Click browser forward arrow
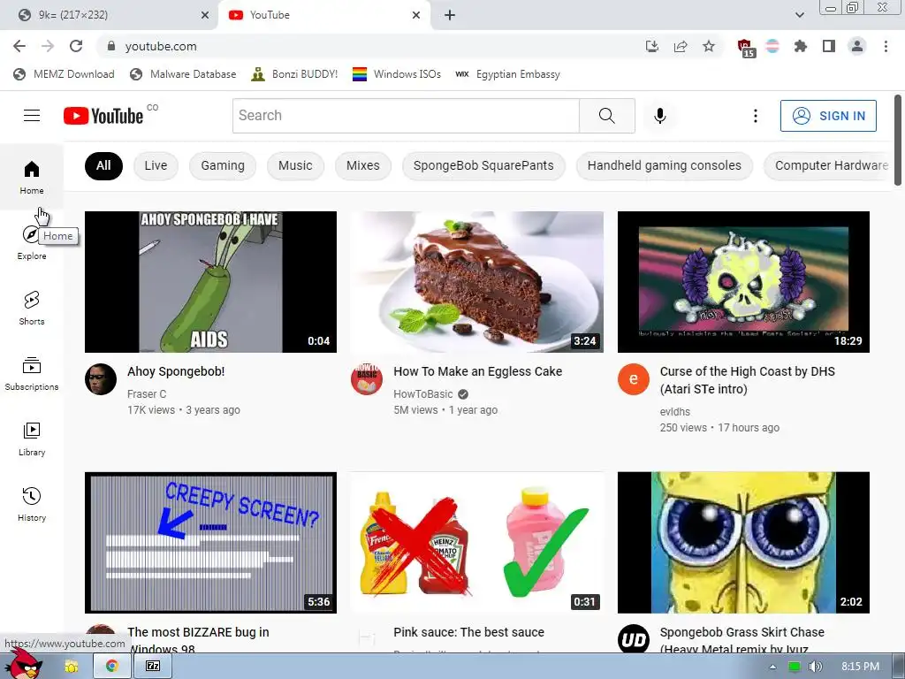Viewport: 905px width, 679px height. pos(48,46)
